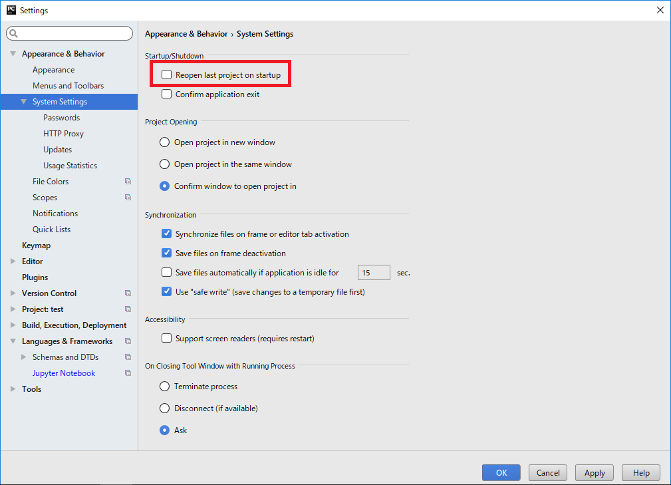671x485 pixels.
Task: Click the project-level icon beside Project: test
Action: (128, 309)
